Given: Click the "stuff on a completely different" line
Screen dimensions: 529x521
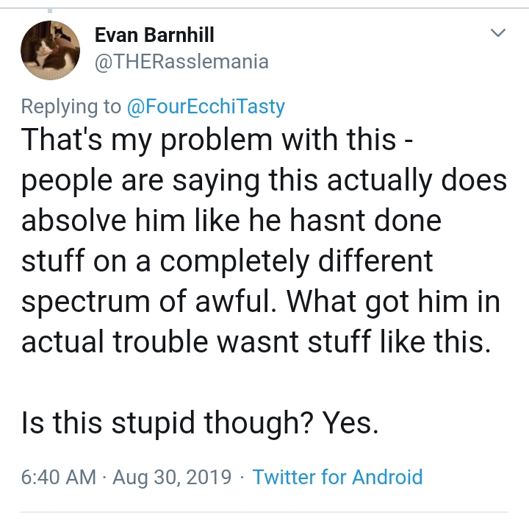Looking at the screenshot, I should pyautogui.click(x=227, y=260).
